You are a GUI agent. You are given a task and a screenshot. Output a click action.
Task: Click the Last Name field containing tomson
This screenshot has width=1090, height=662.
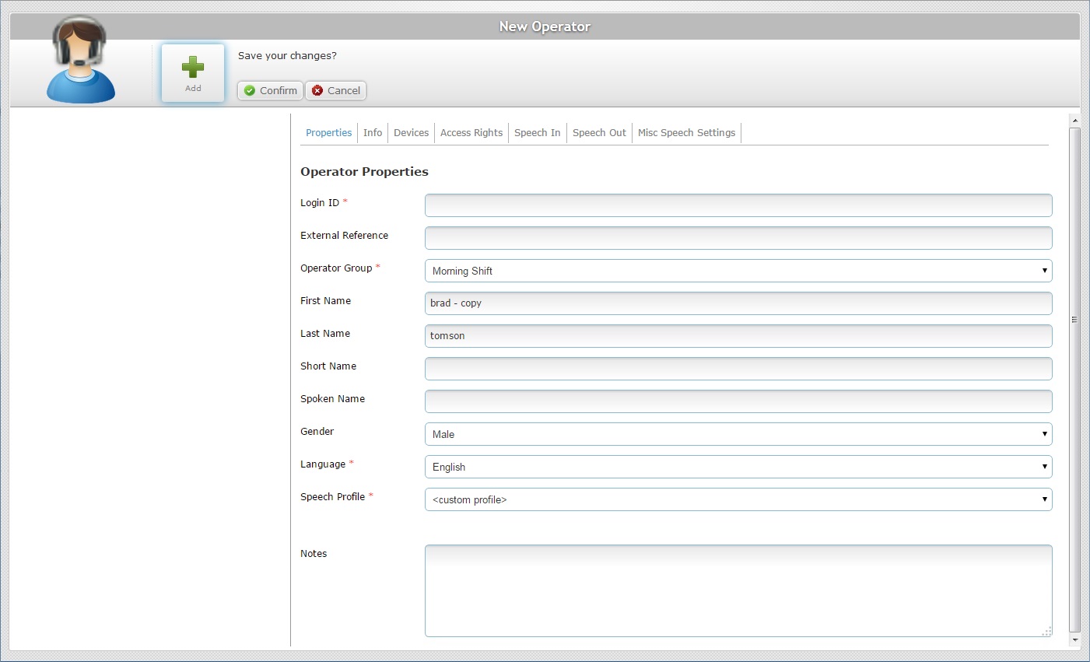pos(738,336)
